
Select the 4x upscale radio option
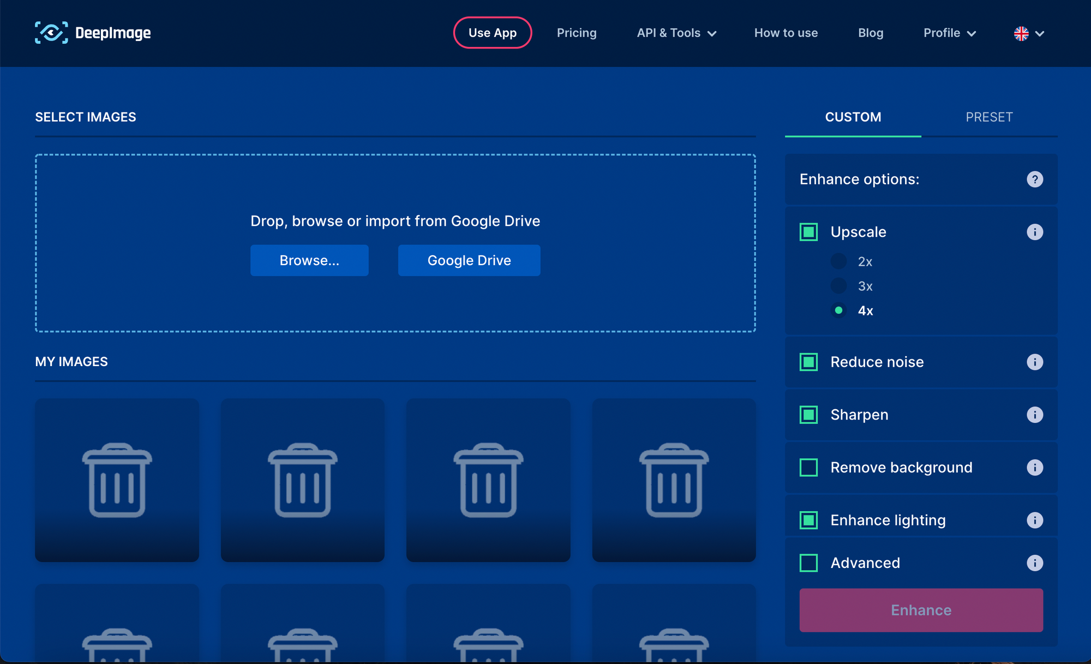839,310
